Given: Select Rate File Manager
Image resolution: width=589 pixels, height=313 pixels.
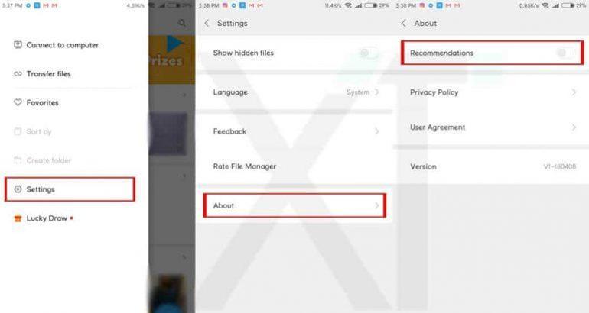Looking at the screenshot, I should click(294, 166).
